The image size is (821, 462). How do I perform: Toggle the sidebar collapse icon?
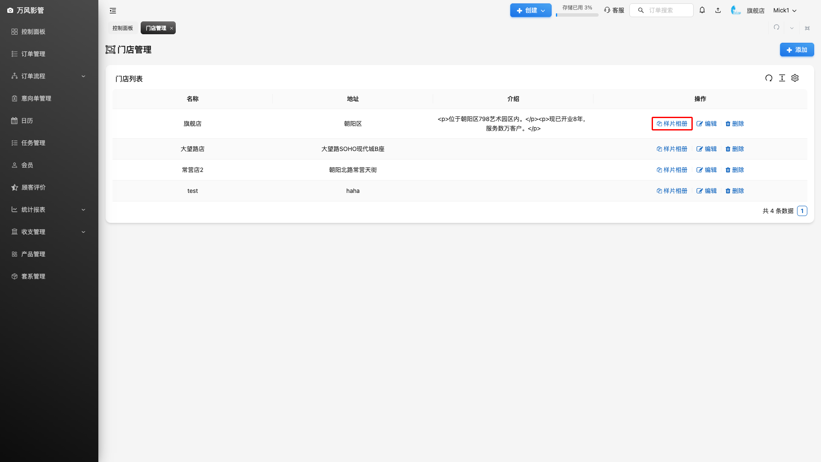pyautogui.click(x=113, y=11)
